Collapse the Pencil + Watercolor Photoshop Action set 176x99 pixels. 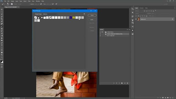point(104,34)
